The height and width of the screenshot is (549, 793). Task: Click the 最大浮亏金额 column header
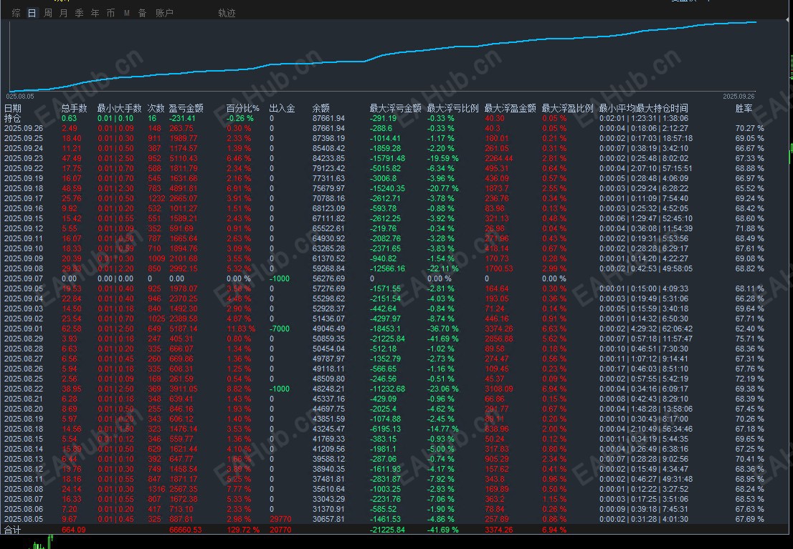coord(396,108)
